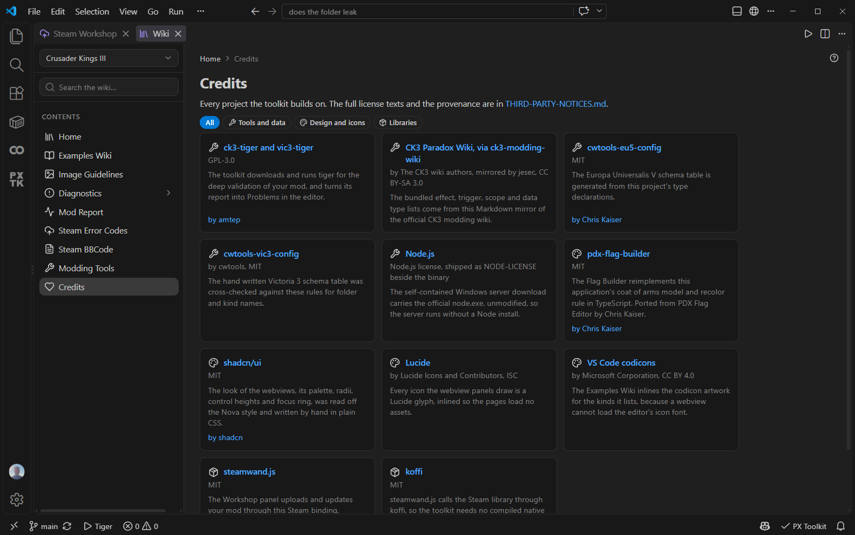The image size is (855, 535).
Task: Filter by Tools and data
Action: pos(257,122)
